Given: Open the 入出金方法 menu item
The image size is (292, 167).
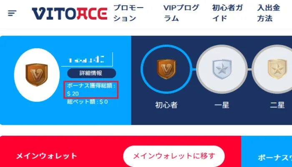Looking at the screenshot, I should [269, 13].
